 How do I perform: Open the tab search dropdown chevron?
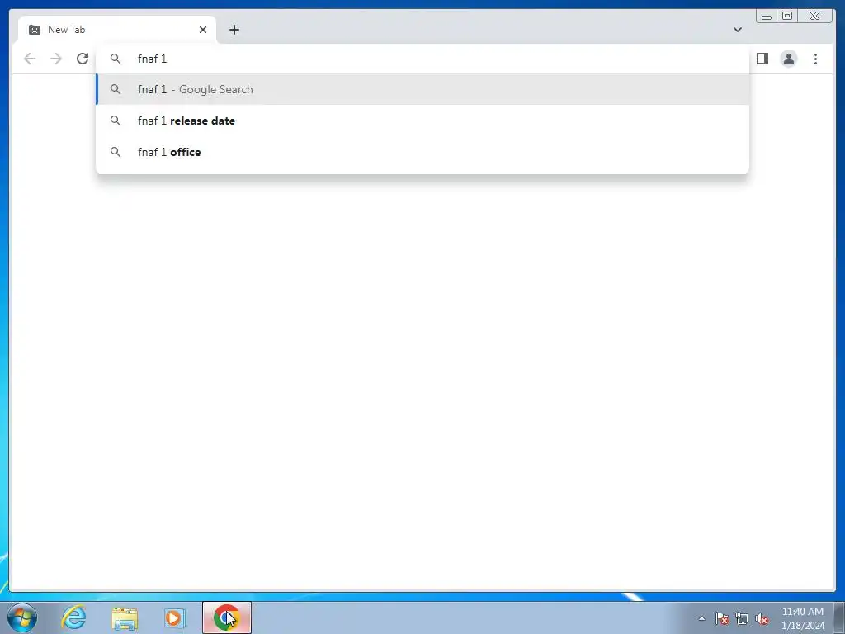[737, 30]
